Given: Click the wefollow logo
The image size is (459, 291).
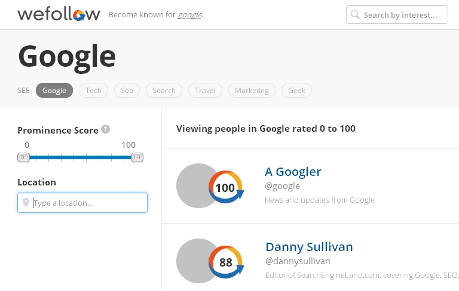Looking at the screenshot, I should pyautogui.click(x=59, y=14).
